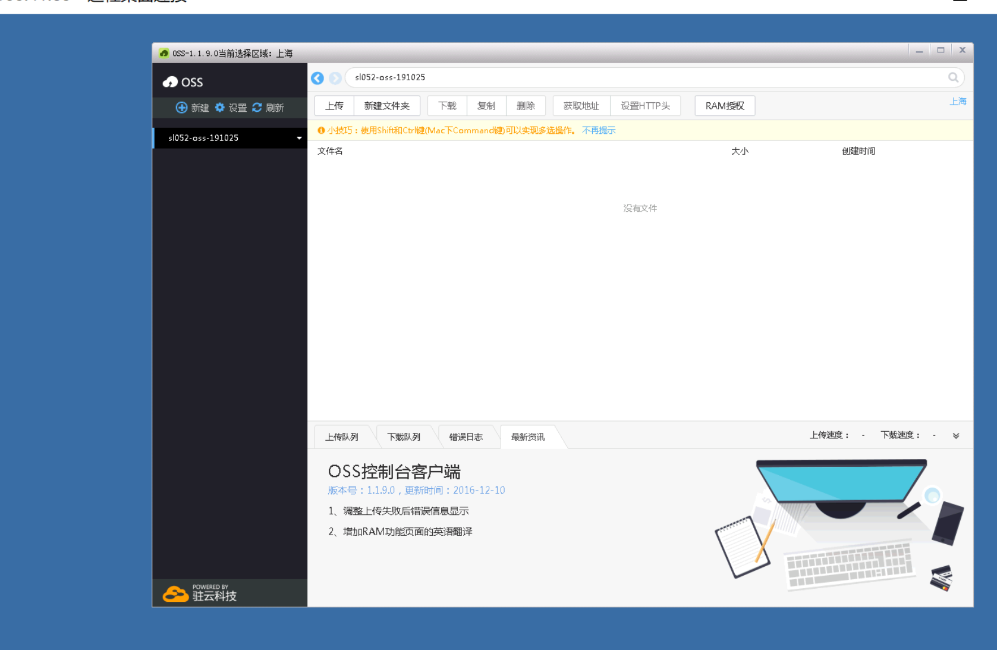997x650 pixels.
Task: Click the 上海 region link
Action: pyautogui.click(x=958, y=102)
